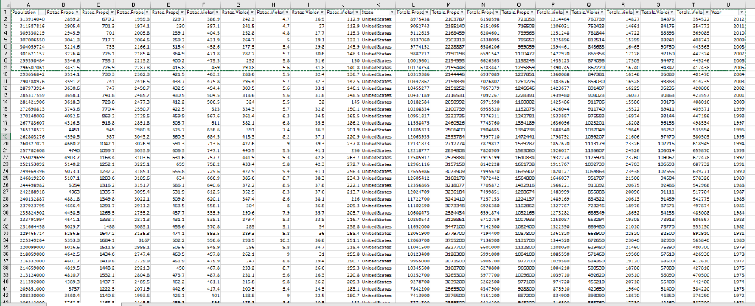Select the cell containing 112.9
The image size is (755, 306).
click(x=344, y=18)
